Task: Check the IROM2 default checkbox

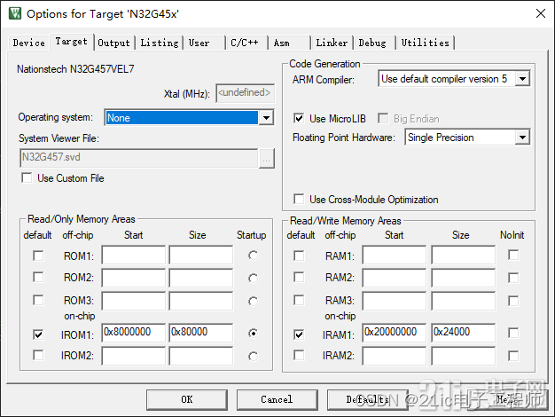Action: point(38,355)
